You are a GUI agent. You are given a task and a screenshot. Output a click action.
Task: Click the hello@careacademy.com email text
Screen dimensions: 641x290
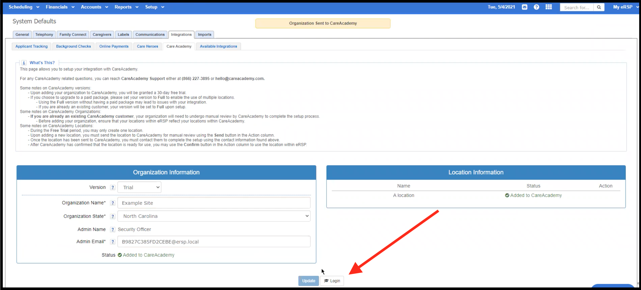[x=240, y=79]
